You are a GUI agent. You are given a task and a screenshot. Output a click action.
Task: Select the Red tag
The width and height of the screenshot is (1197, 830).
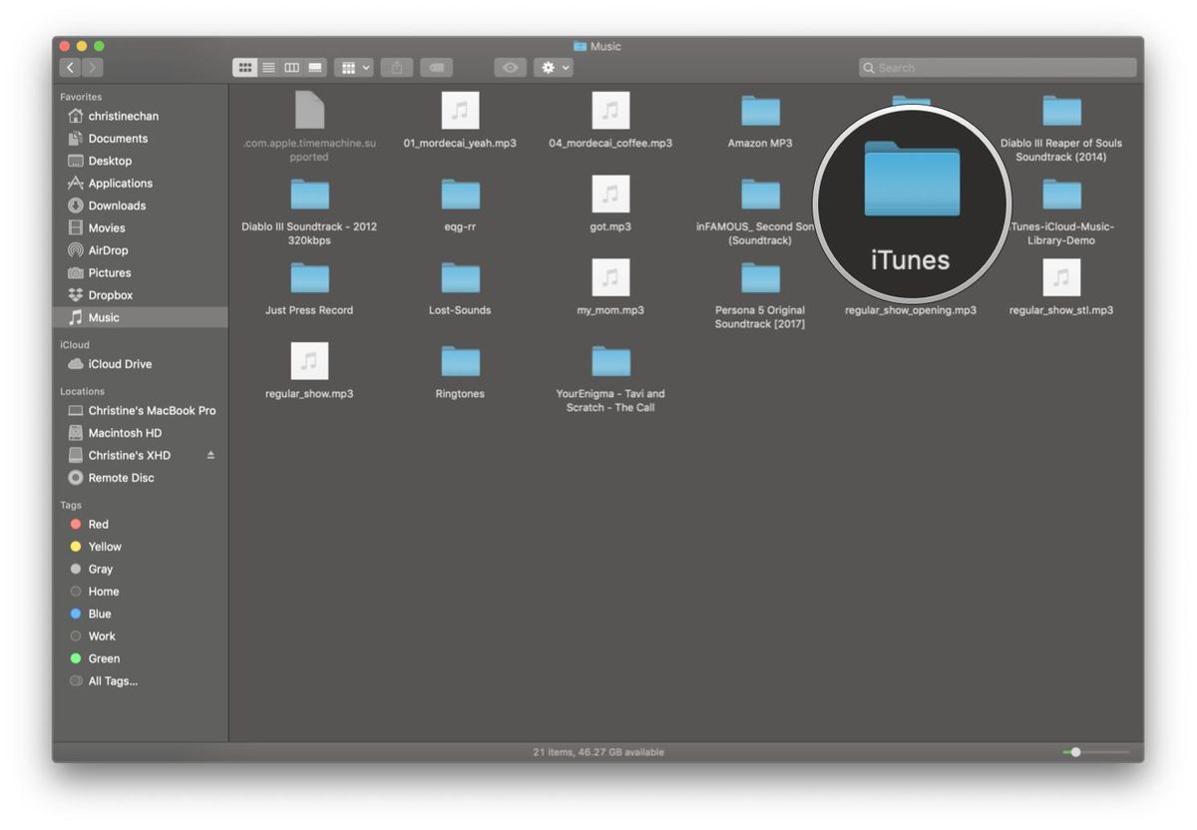click(97, 524)
